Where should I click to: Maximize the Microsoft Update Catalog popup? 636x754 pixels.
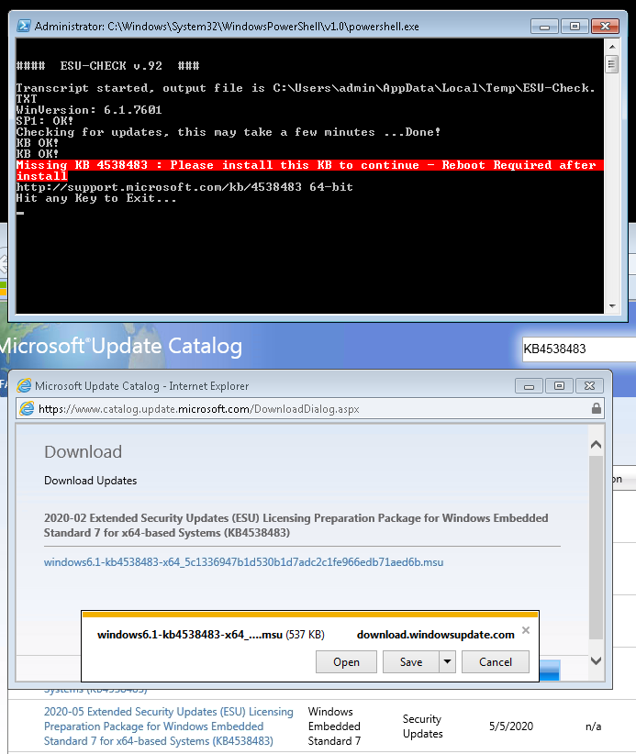[559, 385]
